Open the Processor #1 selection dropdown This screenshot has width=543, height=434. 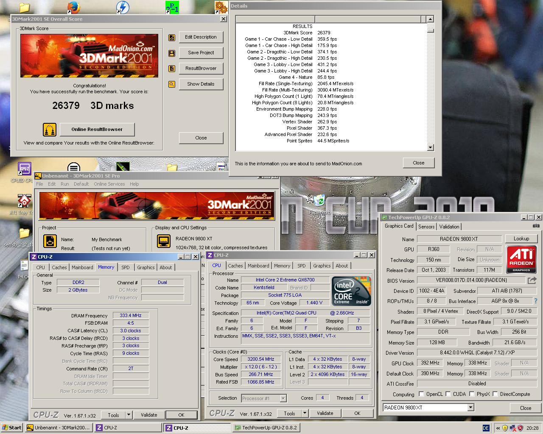click(x=283, y=398)
